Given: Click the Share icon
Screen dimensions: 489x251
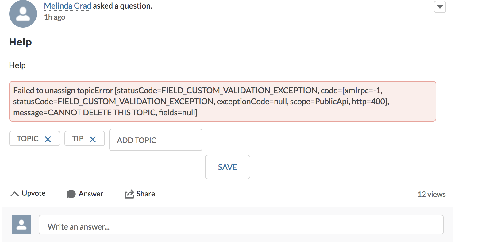Looking at the screenshot, I should (x=129, y=194).
